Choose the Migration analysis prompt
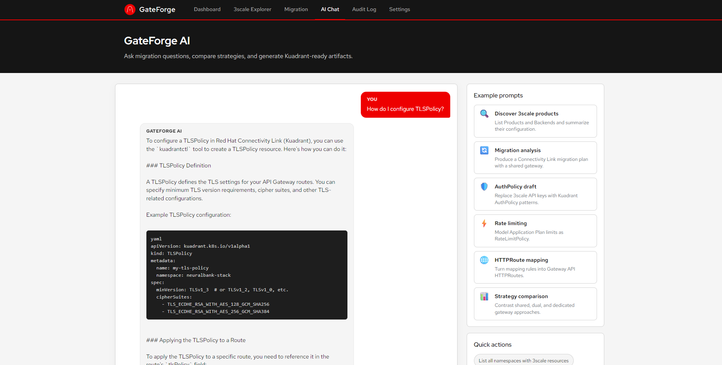 point(535,158)
